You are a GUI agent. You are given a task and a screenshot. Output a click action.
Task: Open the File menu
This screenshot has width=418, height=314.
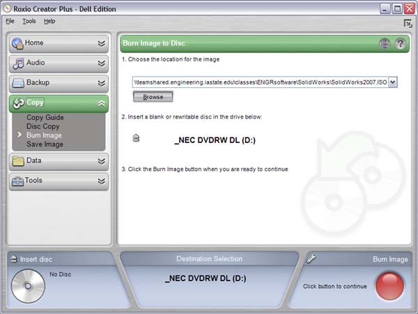pyautogui.click(x=10, y=21)
